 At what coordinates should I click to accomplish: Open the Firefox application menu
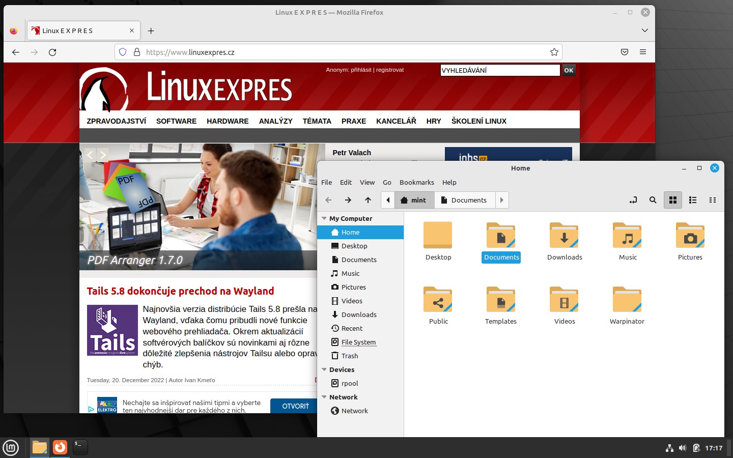tap(643, 52)
